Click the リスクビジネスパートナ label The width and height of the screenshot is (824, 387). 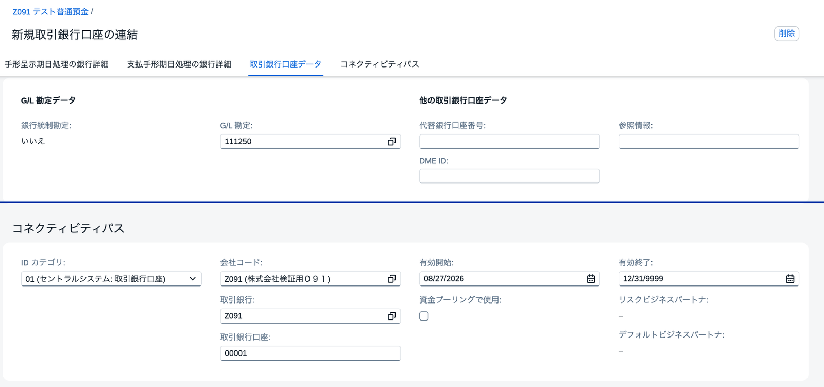pos(663,300)
